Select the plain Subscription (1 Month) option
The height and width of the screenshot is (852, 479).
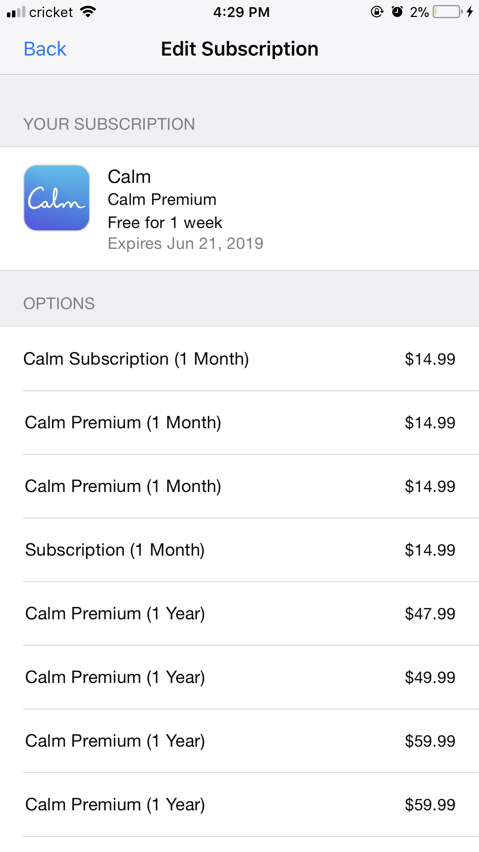(239, 550)
